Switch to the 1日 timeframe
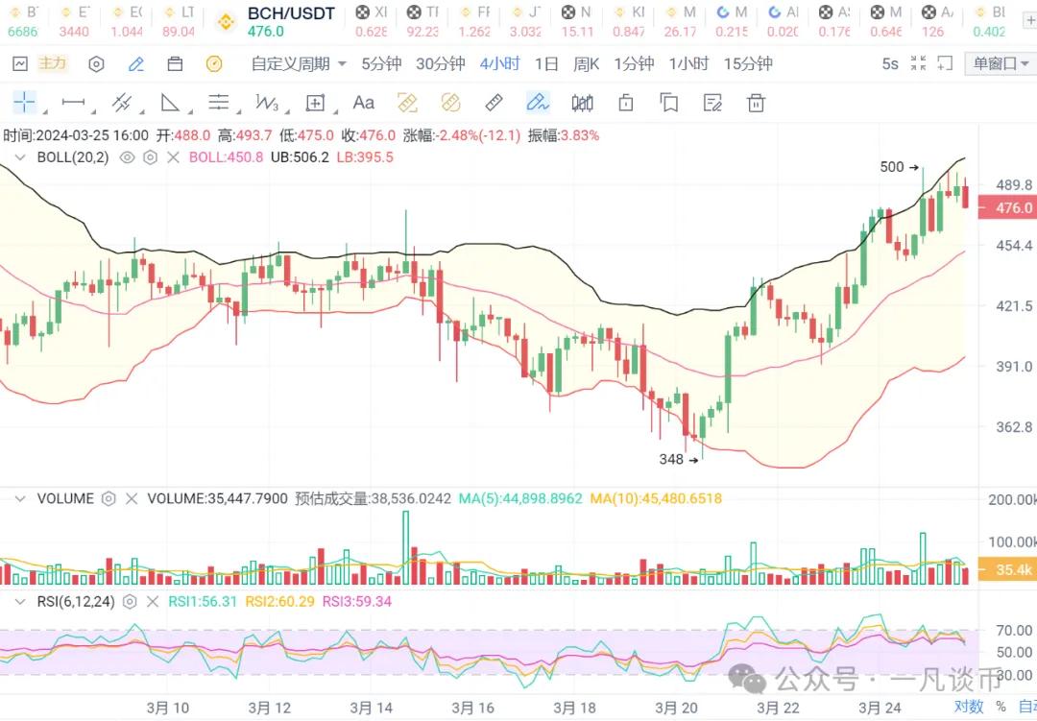This screenshot has width=1037, height=721. click(x=547, y=64)
